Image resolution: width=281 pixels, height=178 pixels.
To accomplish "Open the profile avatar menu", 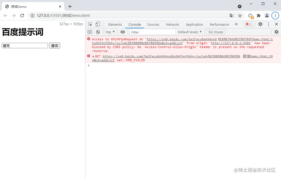I will click(267, 16).
